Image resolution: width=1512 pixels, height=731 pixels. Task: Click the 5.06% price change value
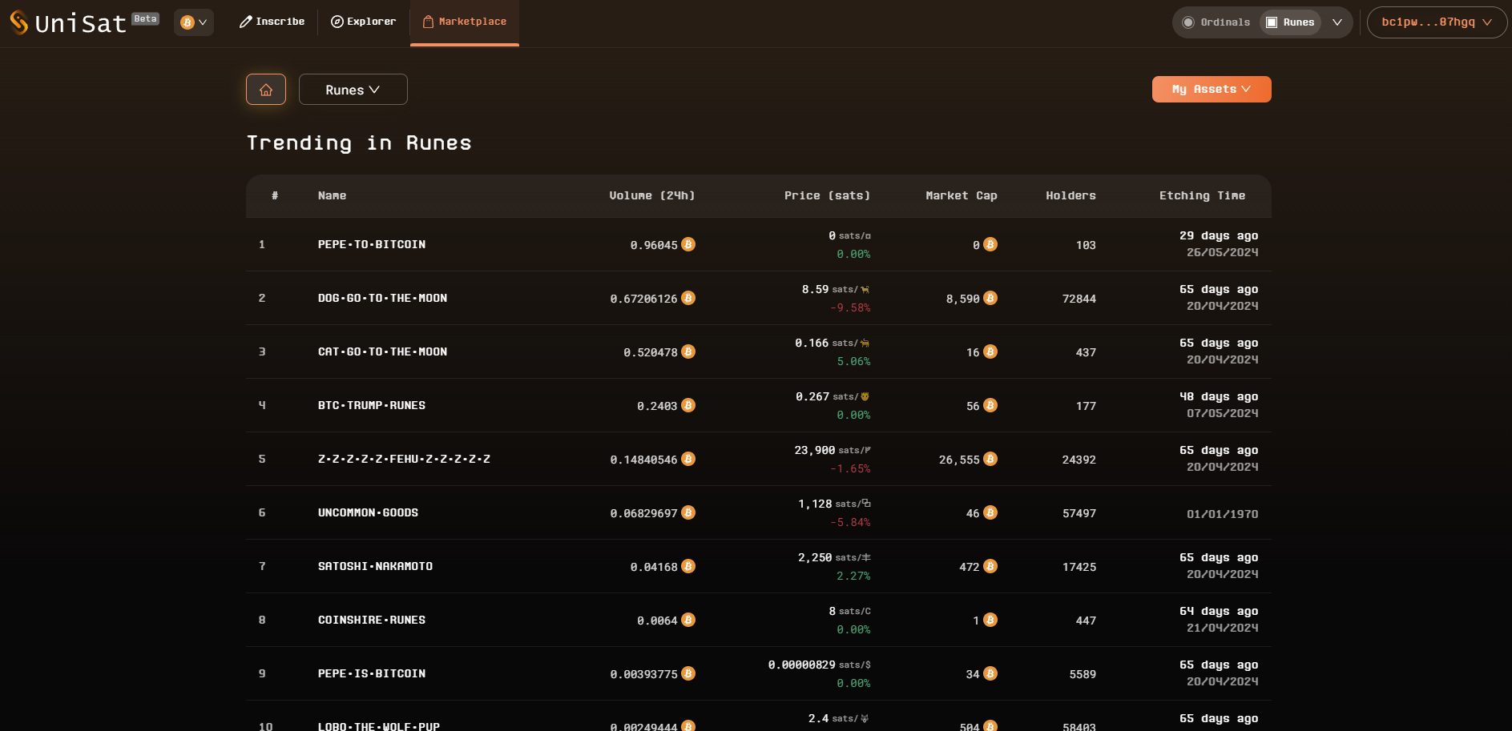tap(853, 362)
